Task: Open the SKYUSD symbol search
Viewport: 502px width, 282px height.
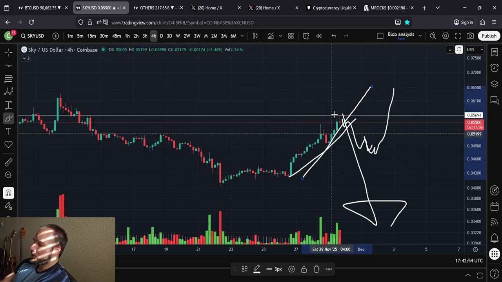Action: click(32, 36)
